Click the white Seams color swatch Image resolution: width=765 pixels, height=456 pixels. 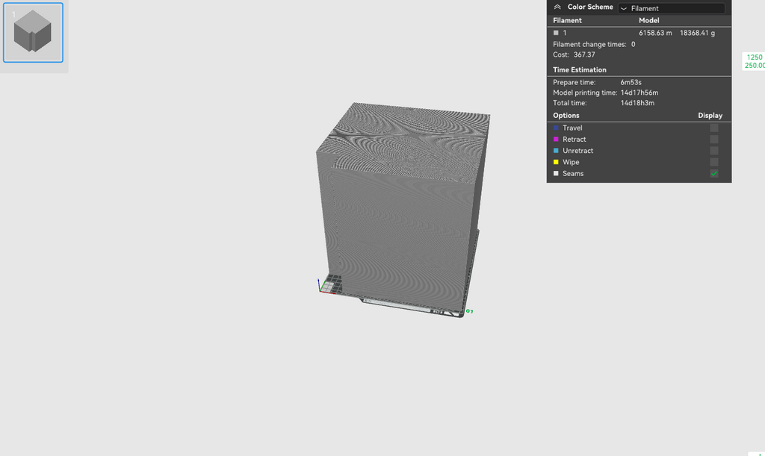(556, 173)
